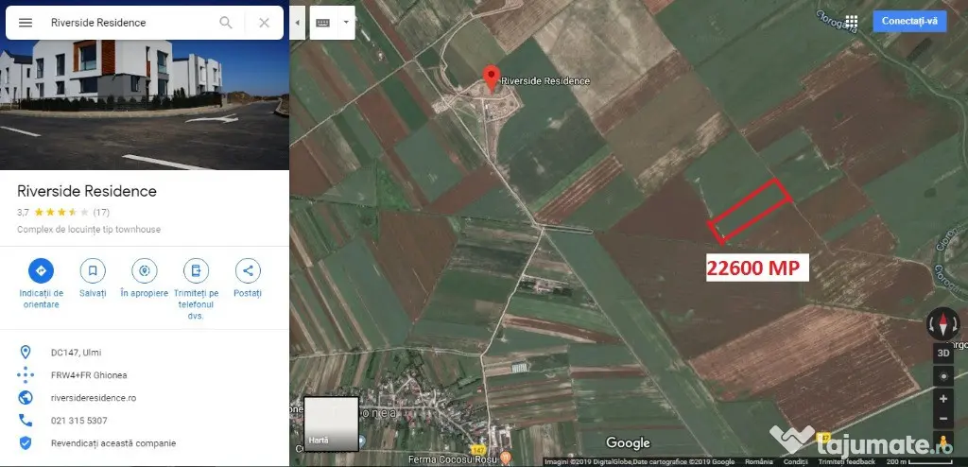Switch to Hartă map view thumbnail
The height and width of the screenshot is (467, 968).
(331, 424)
